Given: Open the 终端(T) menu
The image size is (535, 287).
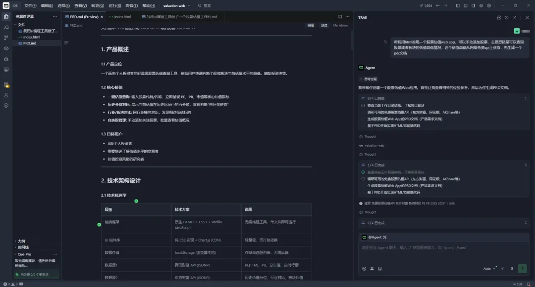Looking at the screenshot, I should 131,6.
